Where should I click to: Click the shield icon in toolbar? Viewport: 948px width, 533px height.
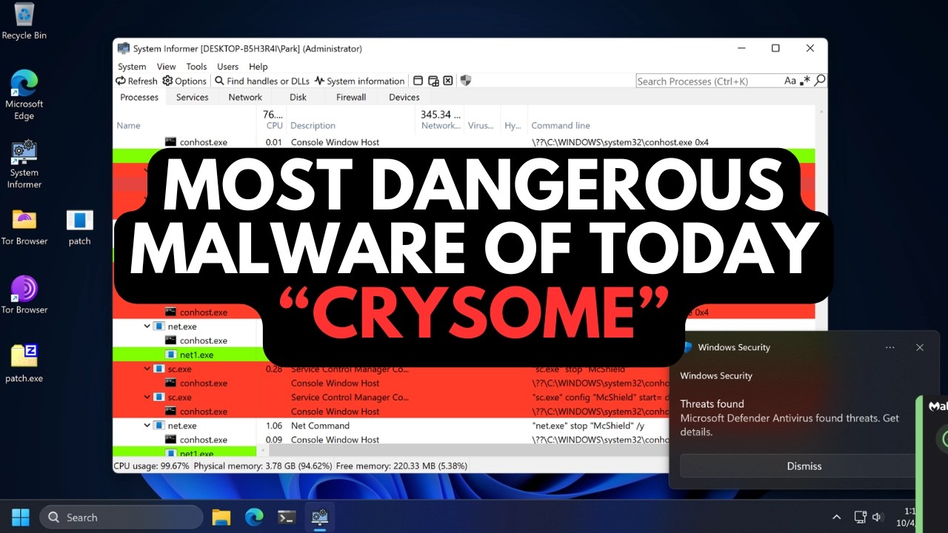point(465,81)
